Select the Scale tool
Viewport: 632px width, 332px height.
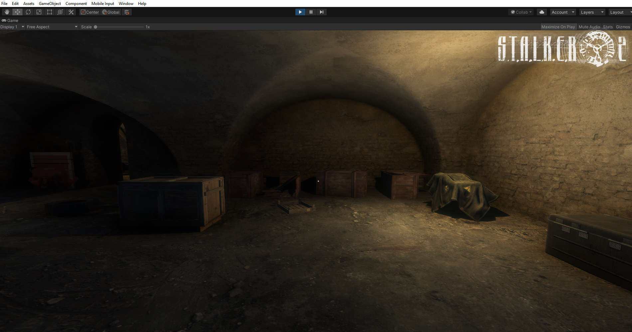point(39,12)
